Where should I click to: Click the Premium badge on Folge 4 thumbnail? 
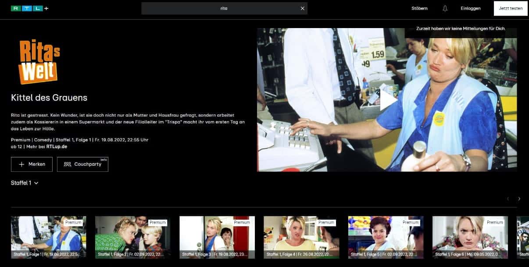pos(326,222)
